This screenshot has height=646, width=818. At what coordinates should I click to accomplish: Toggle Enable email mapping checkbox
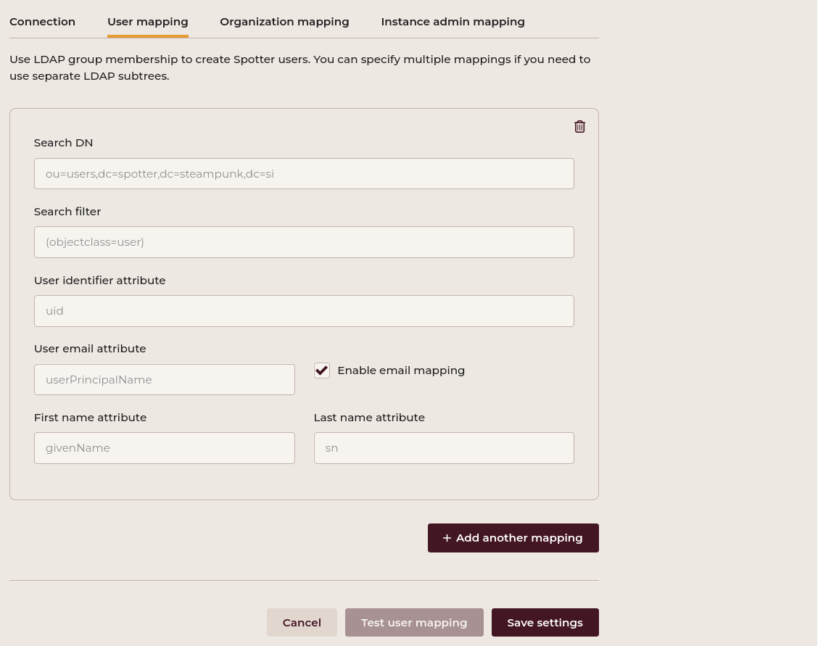click(x=322, y=370)
